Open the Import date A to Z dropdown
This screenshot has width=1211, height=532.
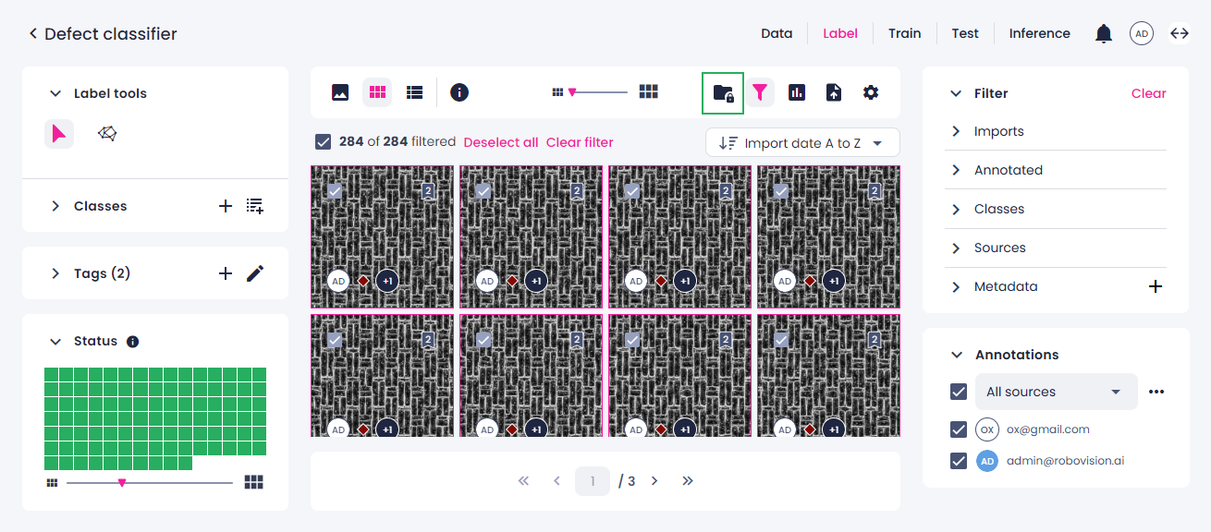coord(802,143)
